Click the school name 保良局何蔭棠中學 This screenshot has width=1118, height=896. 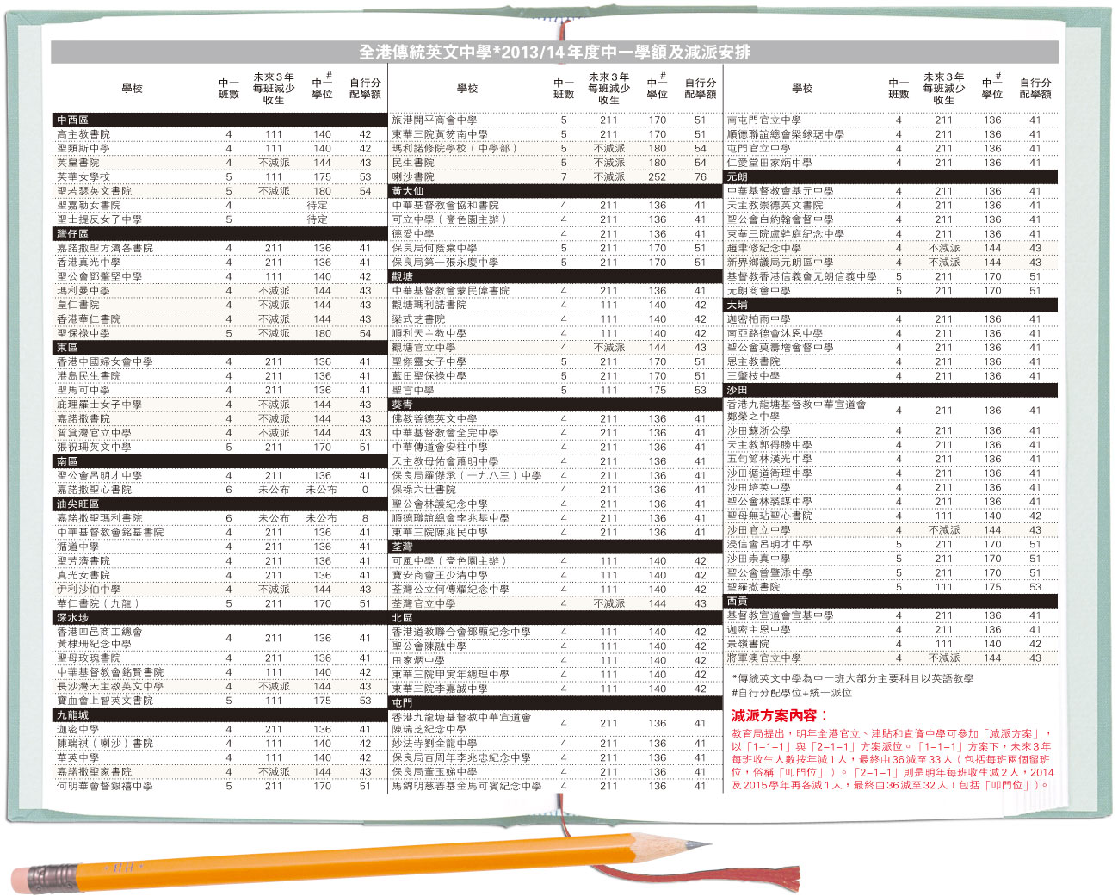point(435,248)
